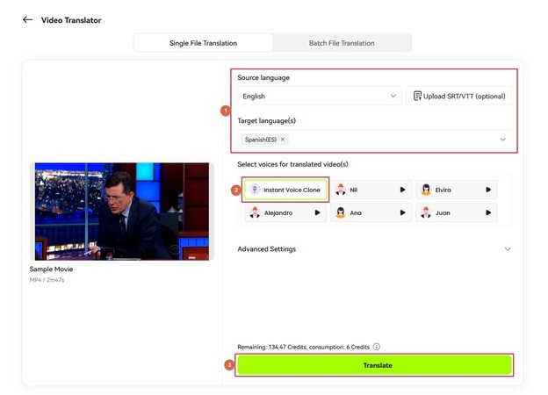The height and width of the screenshot is (395, 548).
Task: Expand Advanced Settings section
Action: (x=507, y=249)
